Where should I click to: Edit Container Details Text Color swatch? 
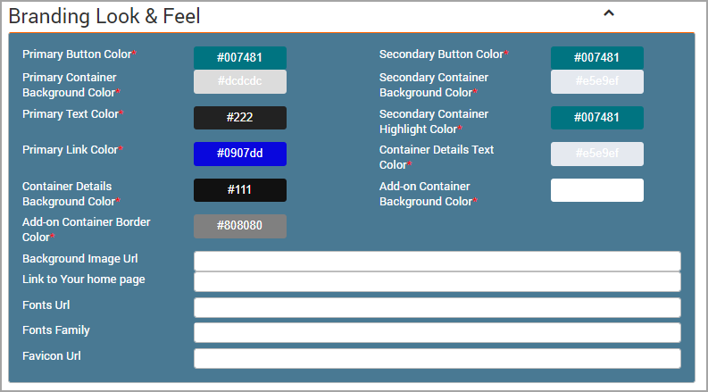597,154
